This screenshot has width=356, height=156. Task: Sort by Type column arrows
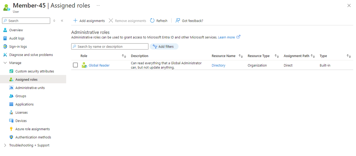tap(349, 56)
